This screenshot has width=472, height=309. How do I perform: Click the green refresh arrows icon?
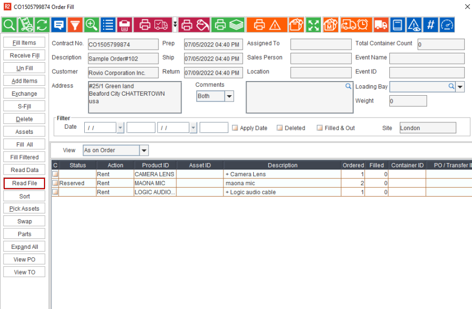pos(42,25)
